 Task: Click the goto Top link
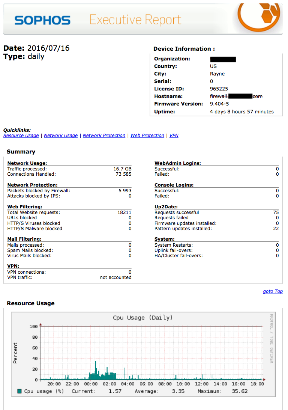273,291
